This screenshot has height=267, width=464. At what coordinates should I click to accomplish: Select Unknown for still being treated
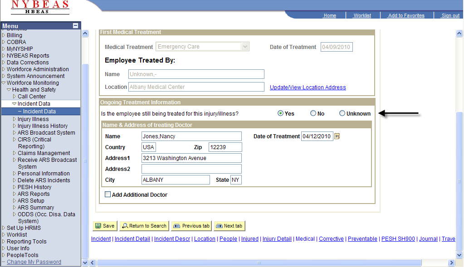pos(342,113)
